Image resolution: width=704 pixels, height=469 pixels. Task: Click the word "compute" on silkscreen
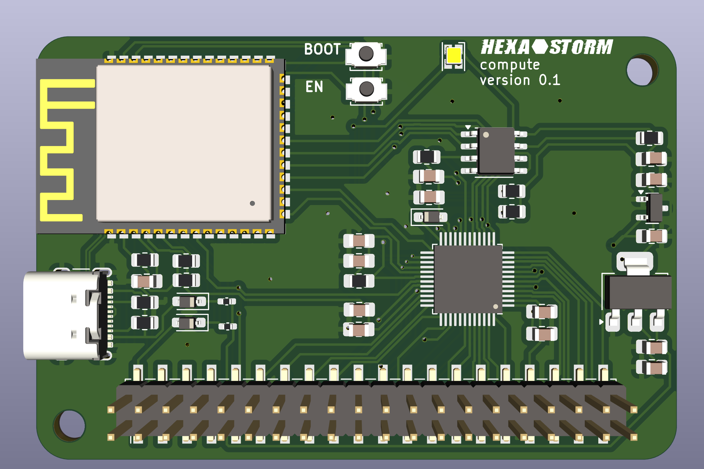pos(510,65)
